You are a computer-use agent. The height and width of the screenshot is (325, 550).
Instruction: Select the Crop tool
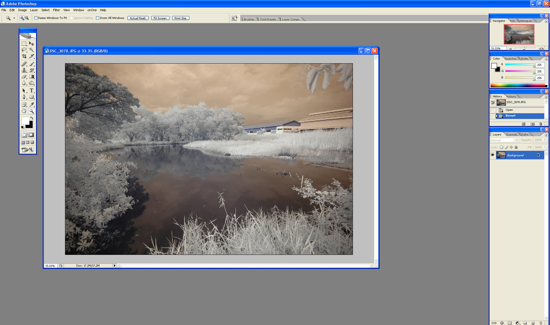tap(24, 56)
